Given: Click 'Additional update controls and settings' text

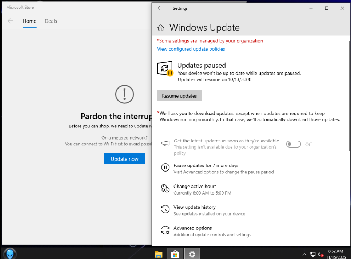Looking at the screenshot, I should (212, 235).
